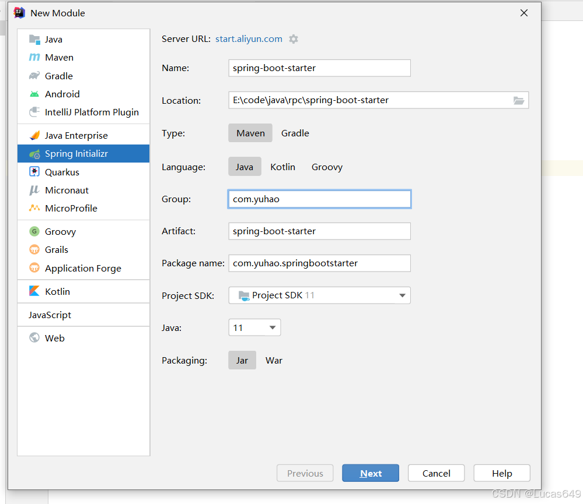Select Android module type
583x504 pixels.
click(x=83, y=94)
